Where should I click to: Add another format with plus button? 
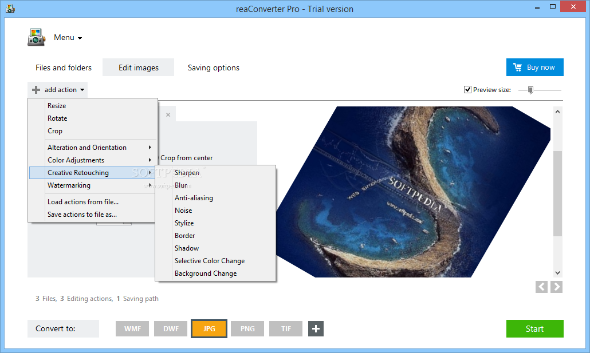click(x=316, y=329)
